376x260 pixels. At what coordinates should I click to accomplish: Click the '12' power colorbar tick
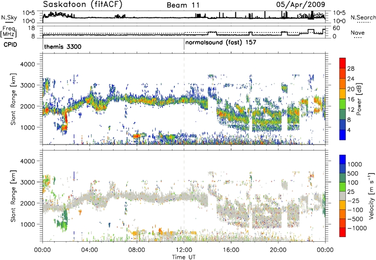[351, 110]
